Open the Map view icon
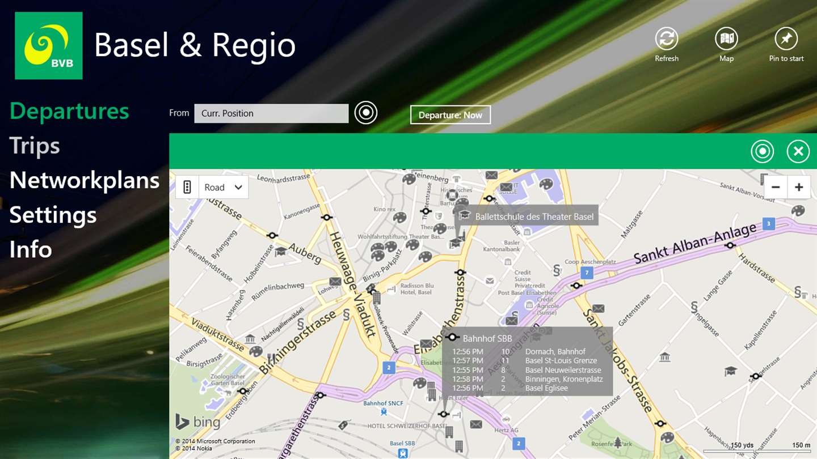The height and width of the screenshot is (459, 817). click(726, 39)
